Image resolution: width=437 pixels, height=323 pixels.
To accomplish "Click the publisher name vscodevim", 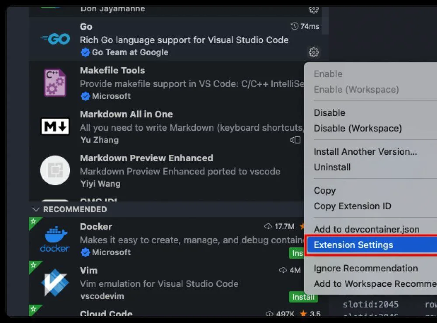I will [x=102, y=296].
